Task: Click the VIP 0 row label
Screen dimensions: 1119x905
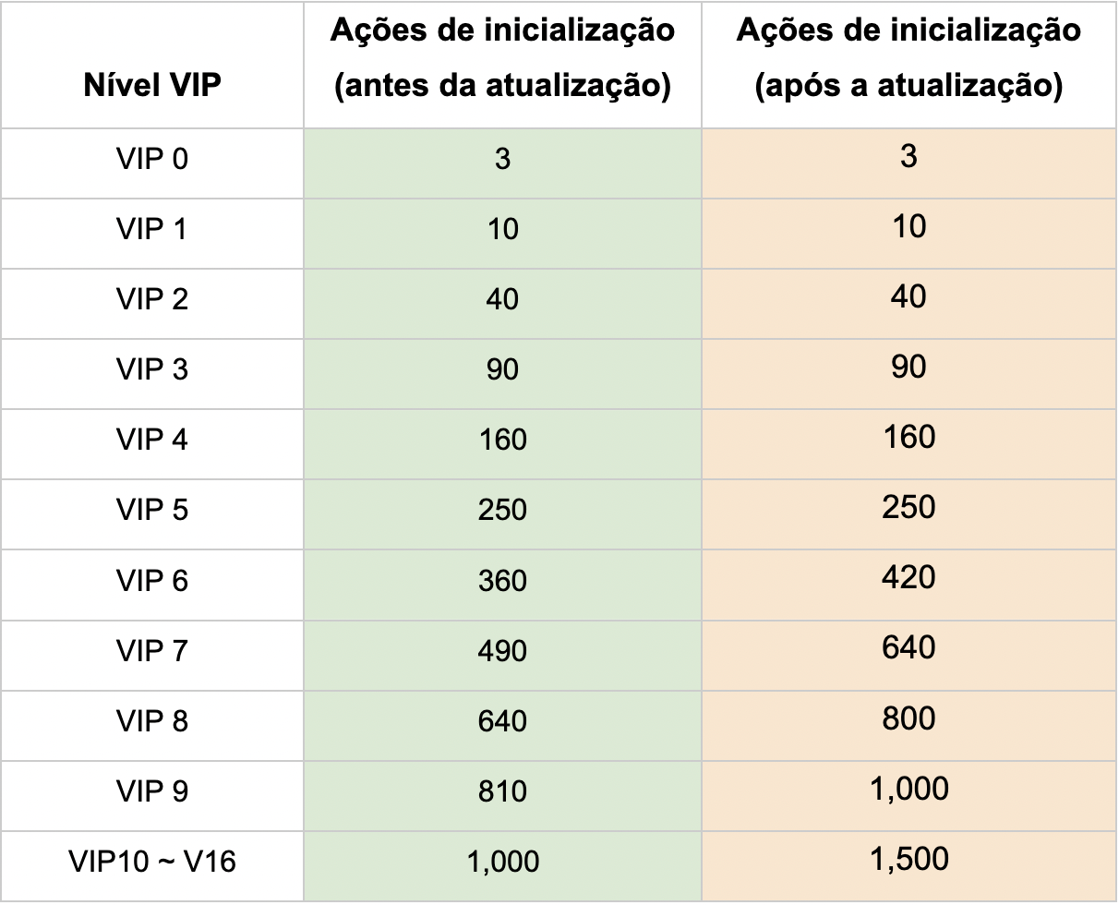Action: pyautogui.click(x=152, y=159)
